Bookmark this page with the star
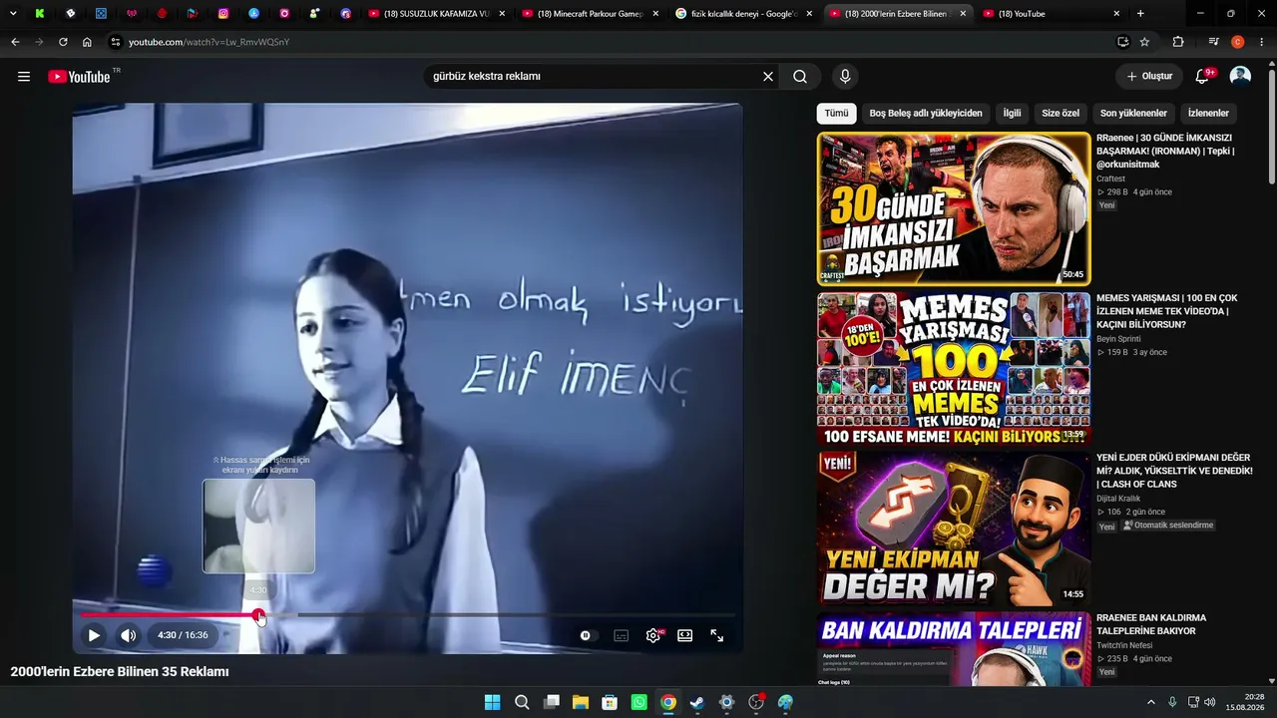 tap(1144, 42)
